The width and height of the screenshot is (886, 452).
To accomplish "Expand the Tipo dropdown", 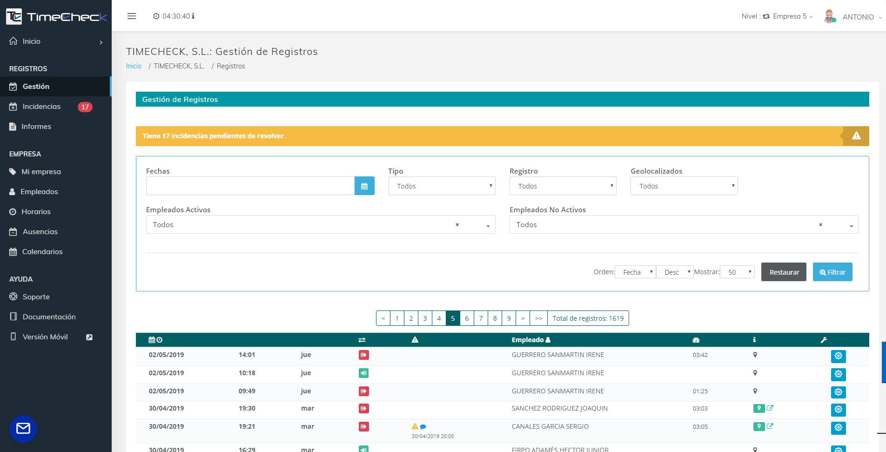I will [442, 186].
